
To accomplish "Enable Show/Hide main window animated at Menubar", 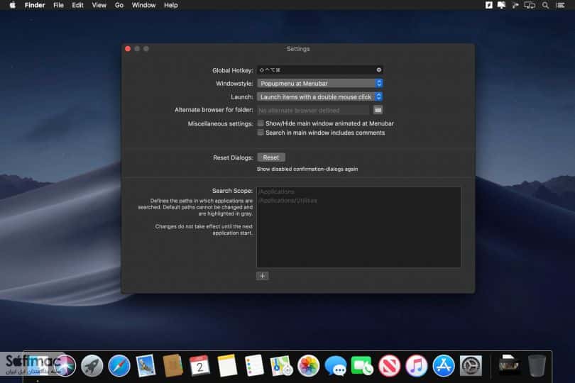I will 261,123.
